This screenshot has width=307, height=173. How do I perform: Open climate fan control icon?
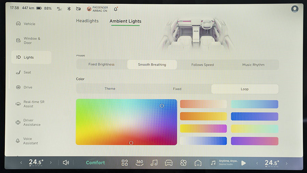tap(183, 163)
